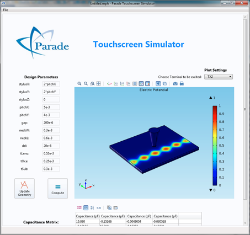The height and width of the screenshot is (235, 250).
Task: Click the export table icon
Action: (115, 207)
